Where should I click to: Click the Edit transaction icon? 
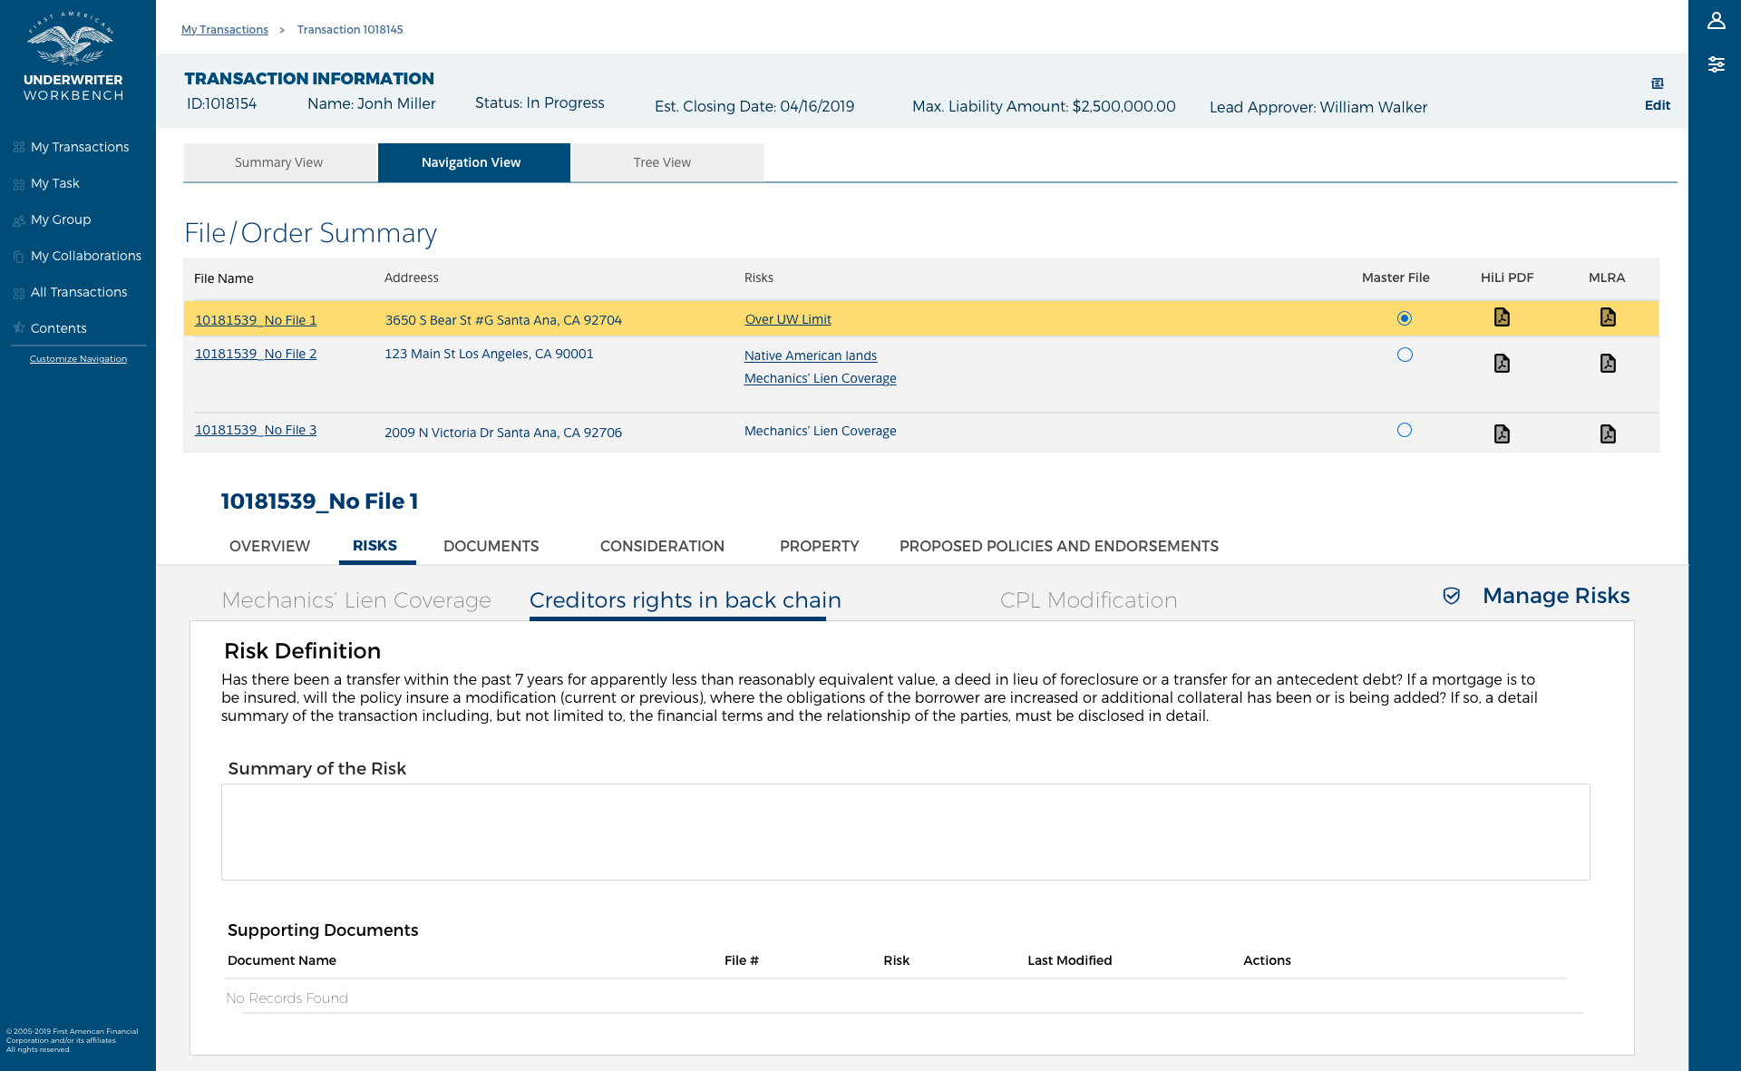1657,83
